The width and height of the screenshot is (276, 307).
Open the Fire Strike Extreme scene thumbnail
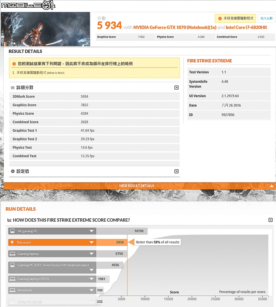point(46,29)
